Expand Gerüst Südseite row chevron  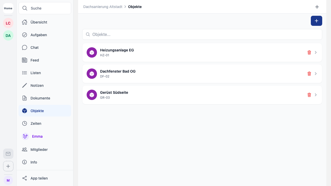tap(316, 95)
